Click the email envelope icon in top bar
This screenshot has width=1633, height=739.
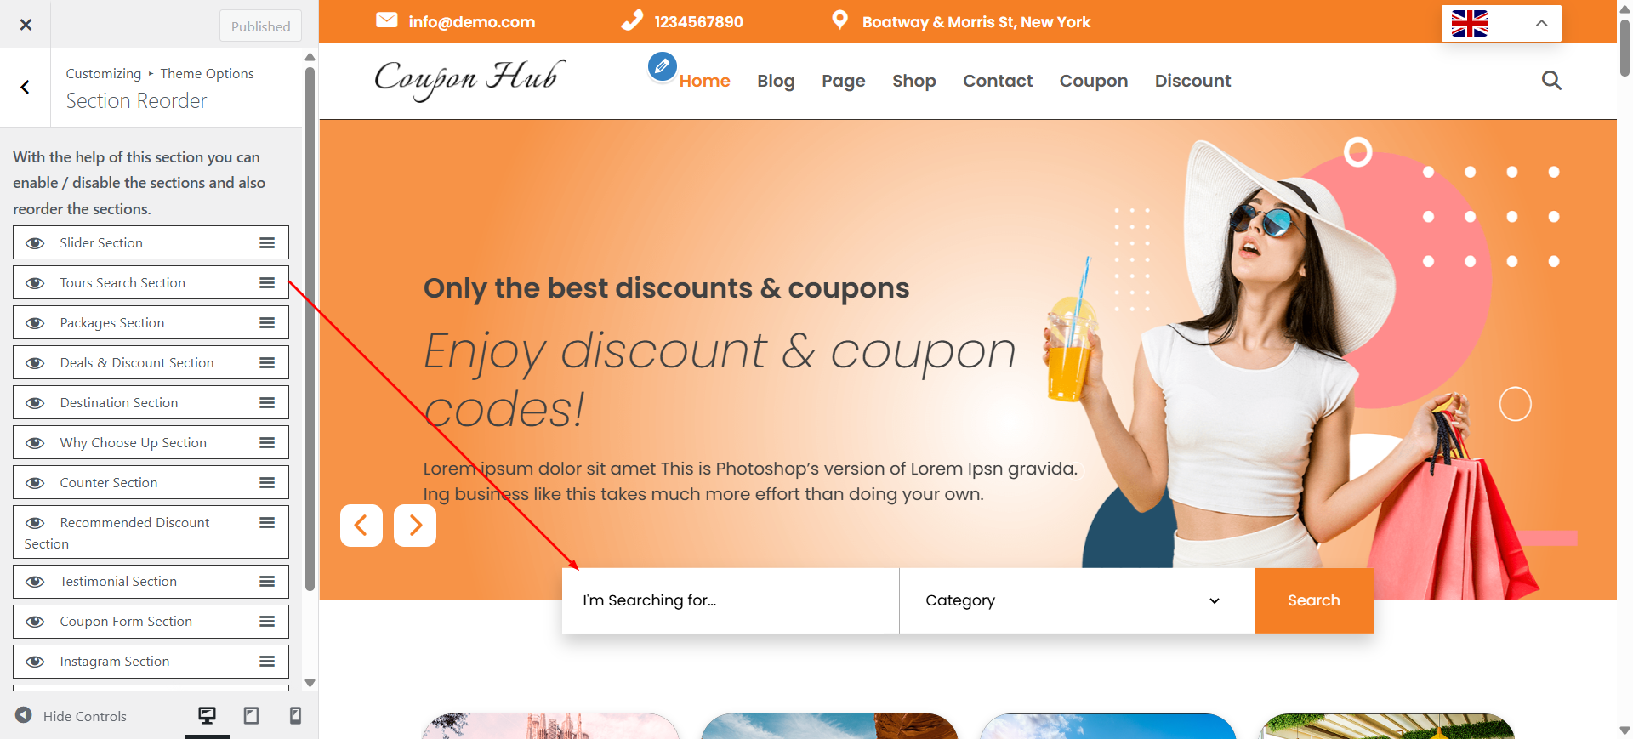tap(387, 20)
